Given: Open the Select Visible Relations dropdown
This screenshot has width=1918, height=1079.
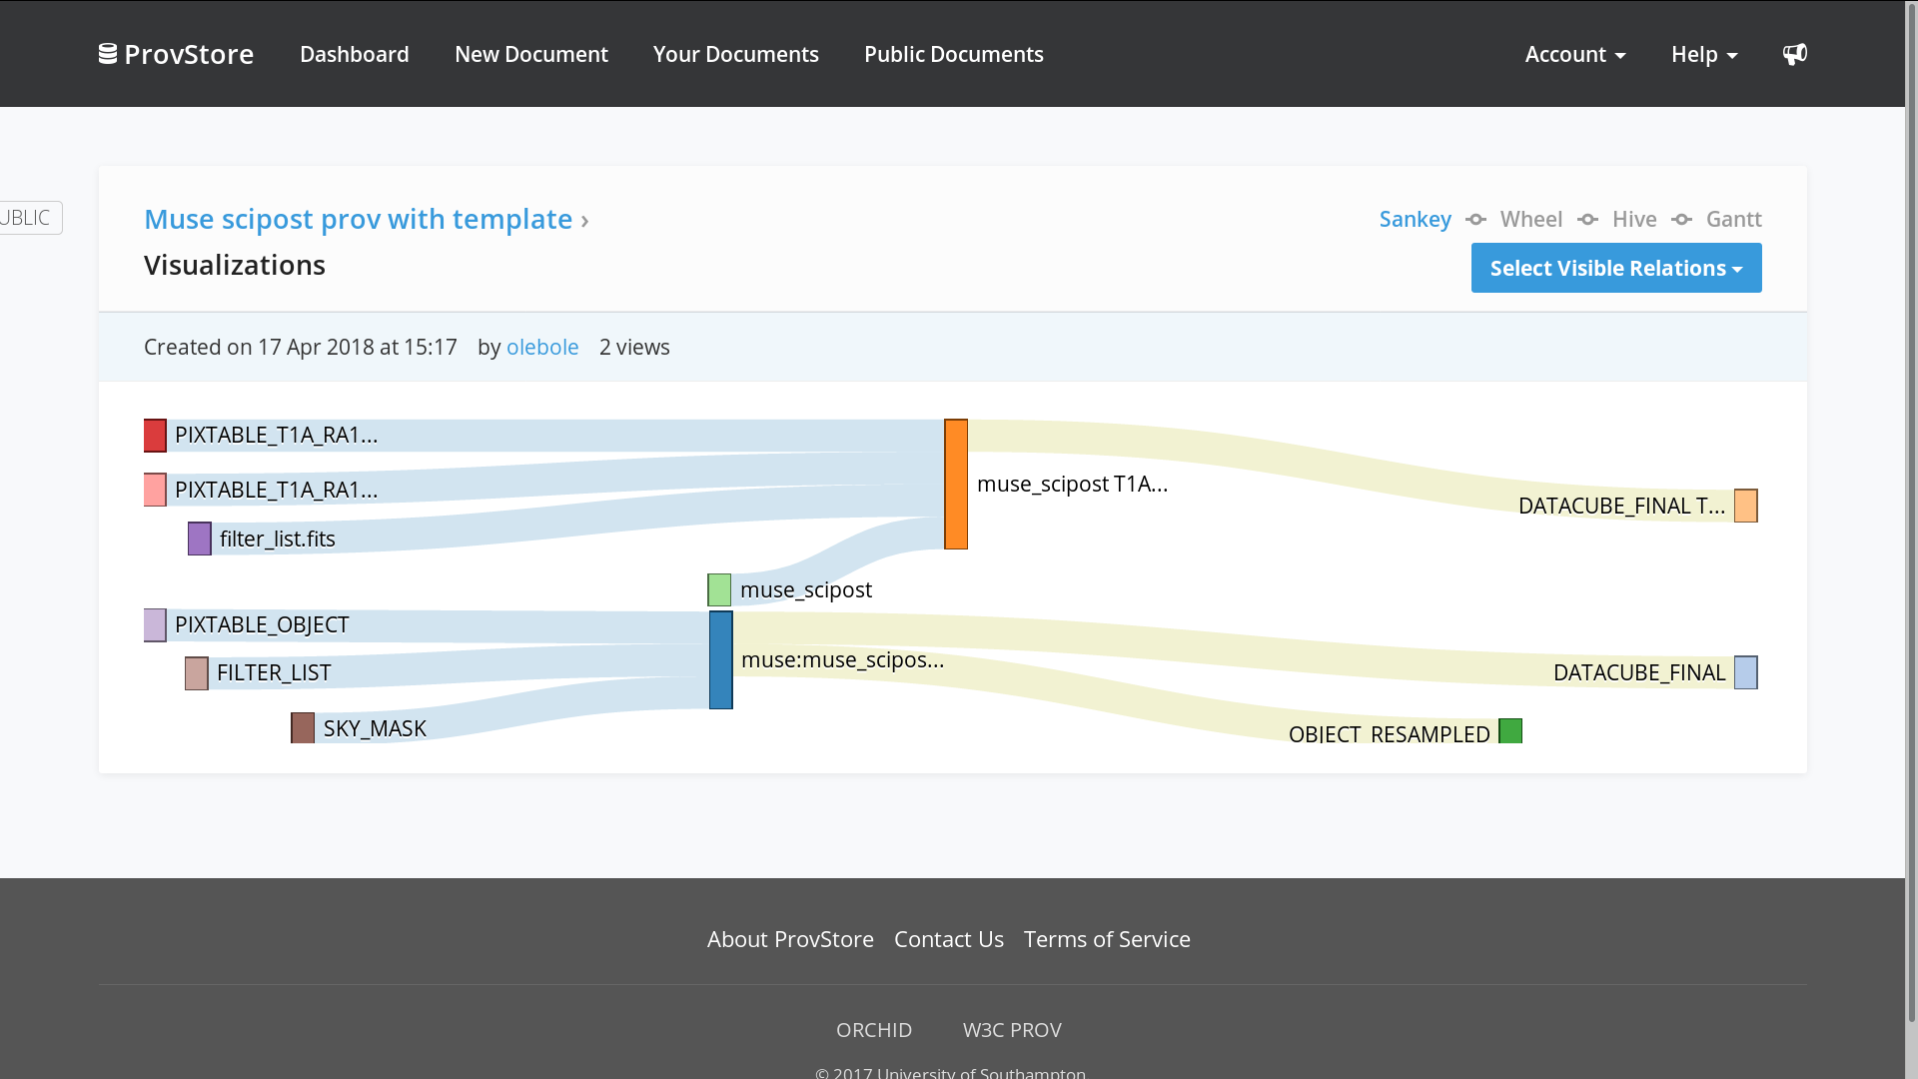Looking at the screenshot, I should 1616,268.
